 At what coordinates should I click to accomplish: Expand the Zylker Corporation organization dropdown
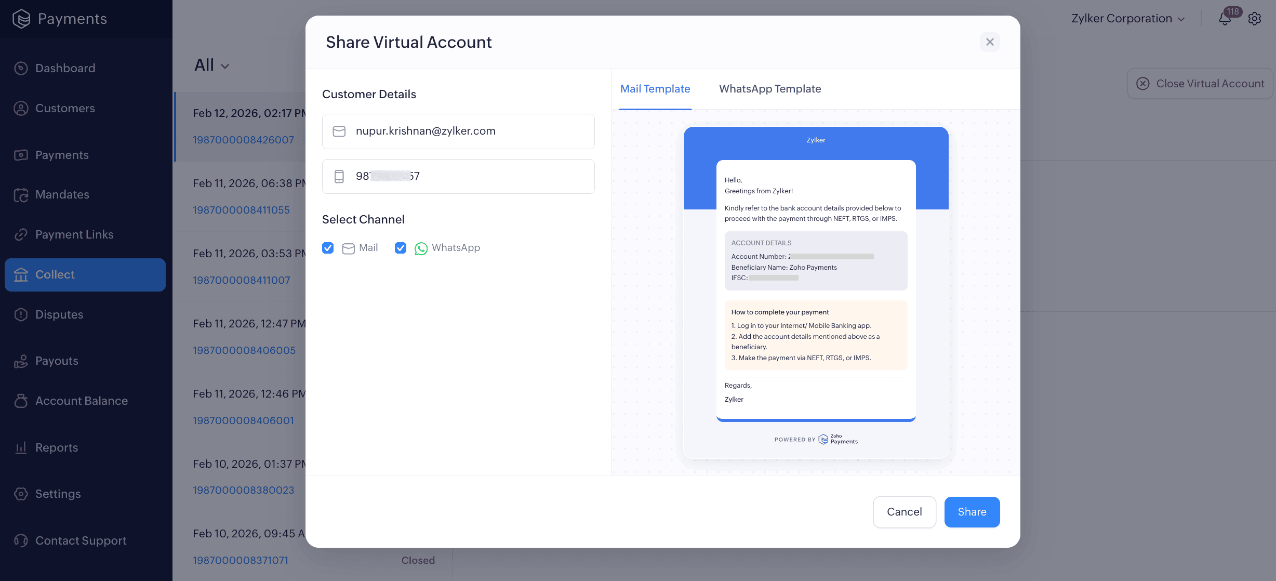point(1127,19)
